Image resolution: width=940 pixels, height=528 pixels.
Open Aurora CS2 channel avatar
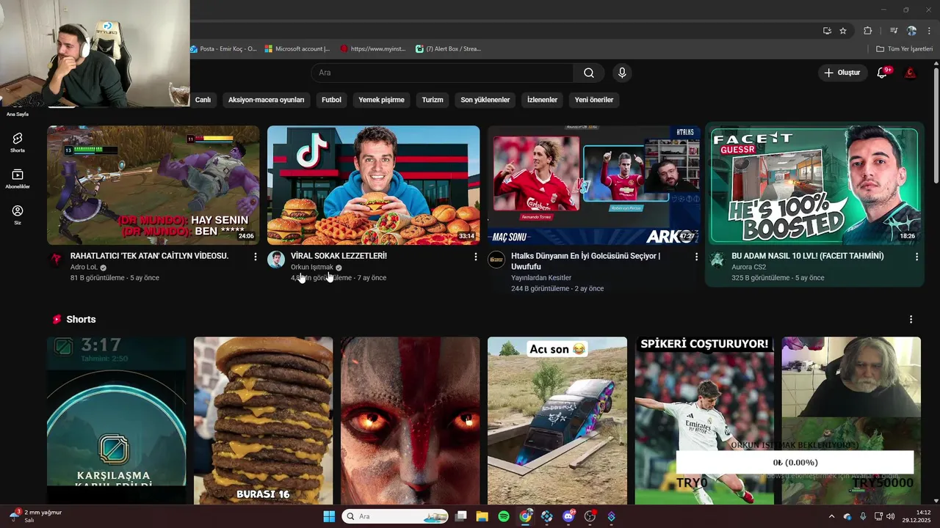point(717,260)
